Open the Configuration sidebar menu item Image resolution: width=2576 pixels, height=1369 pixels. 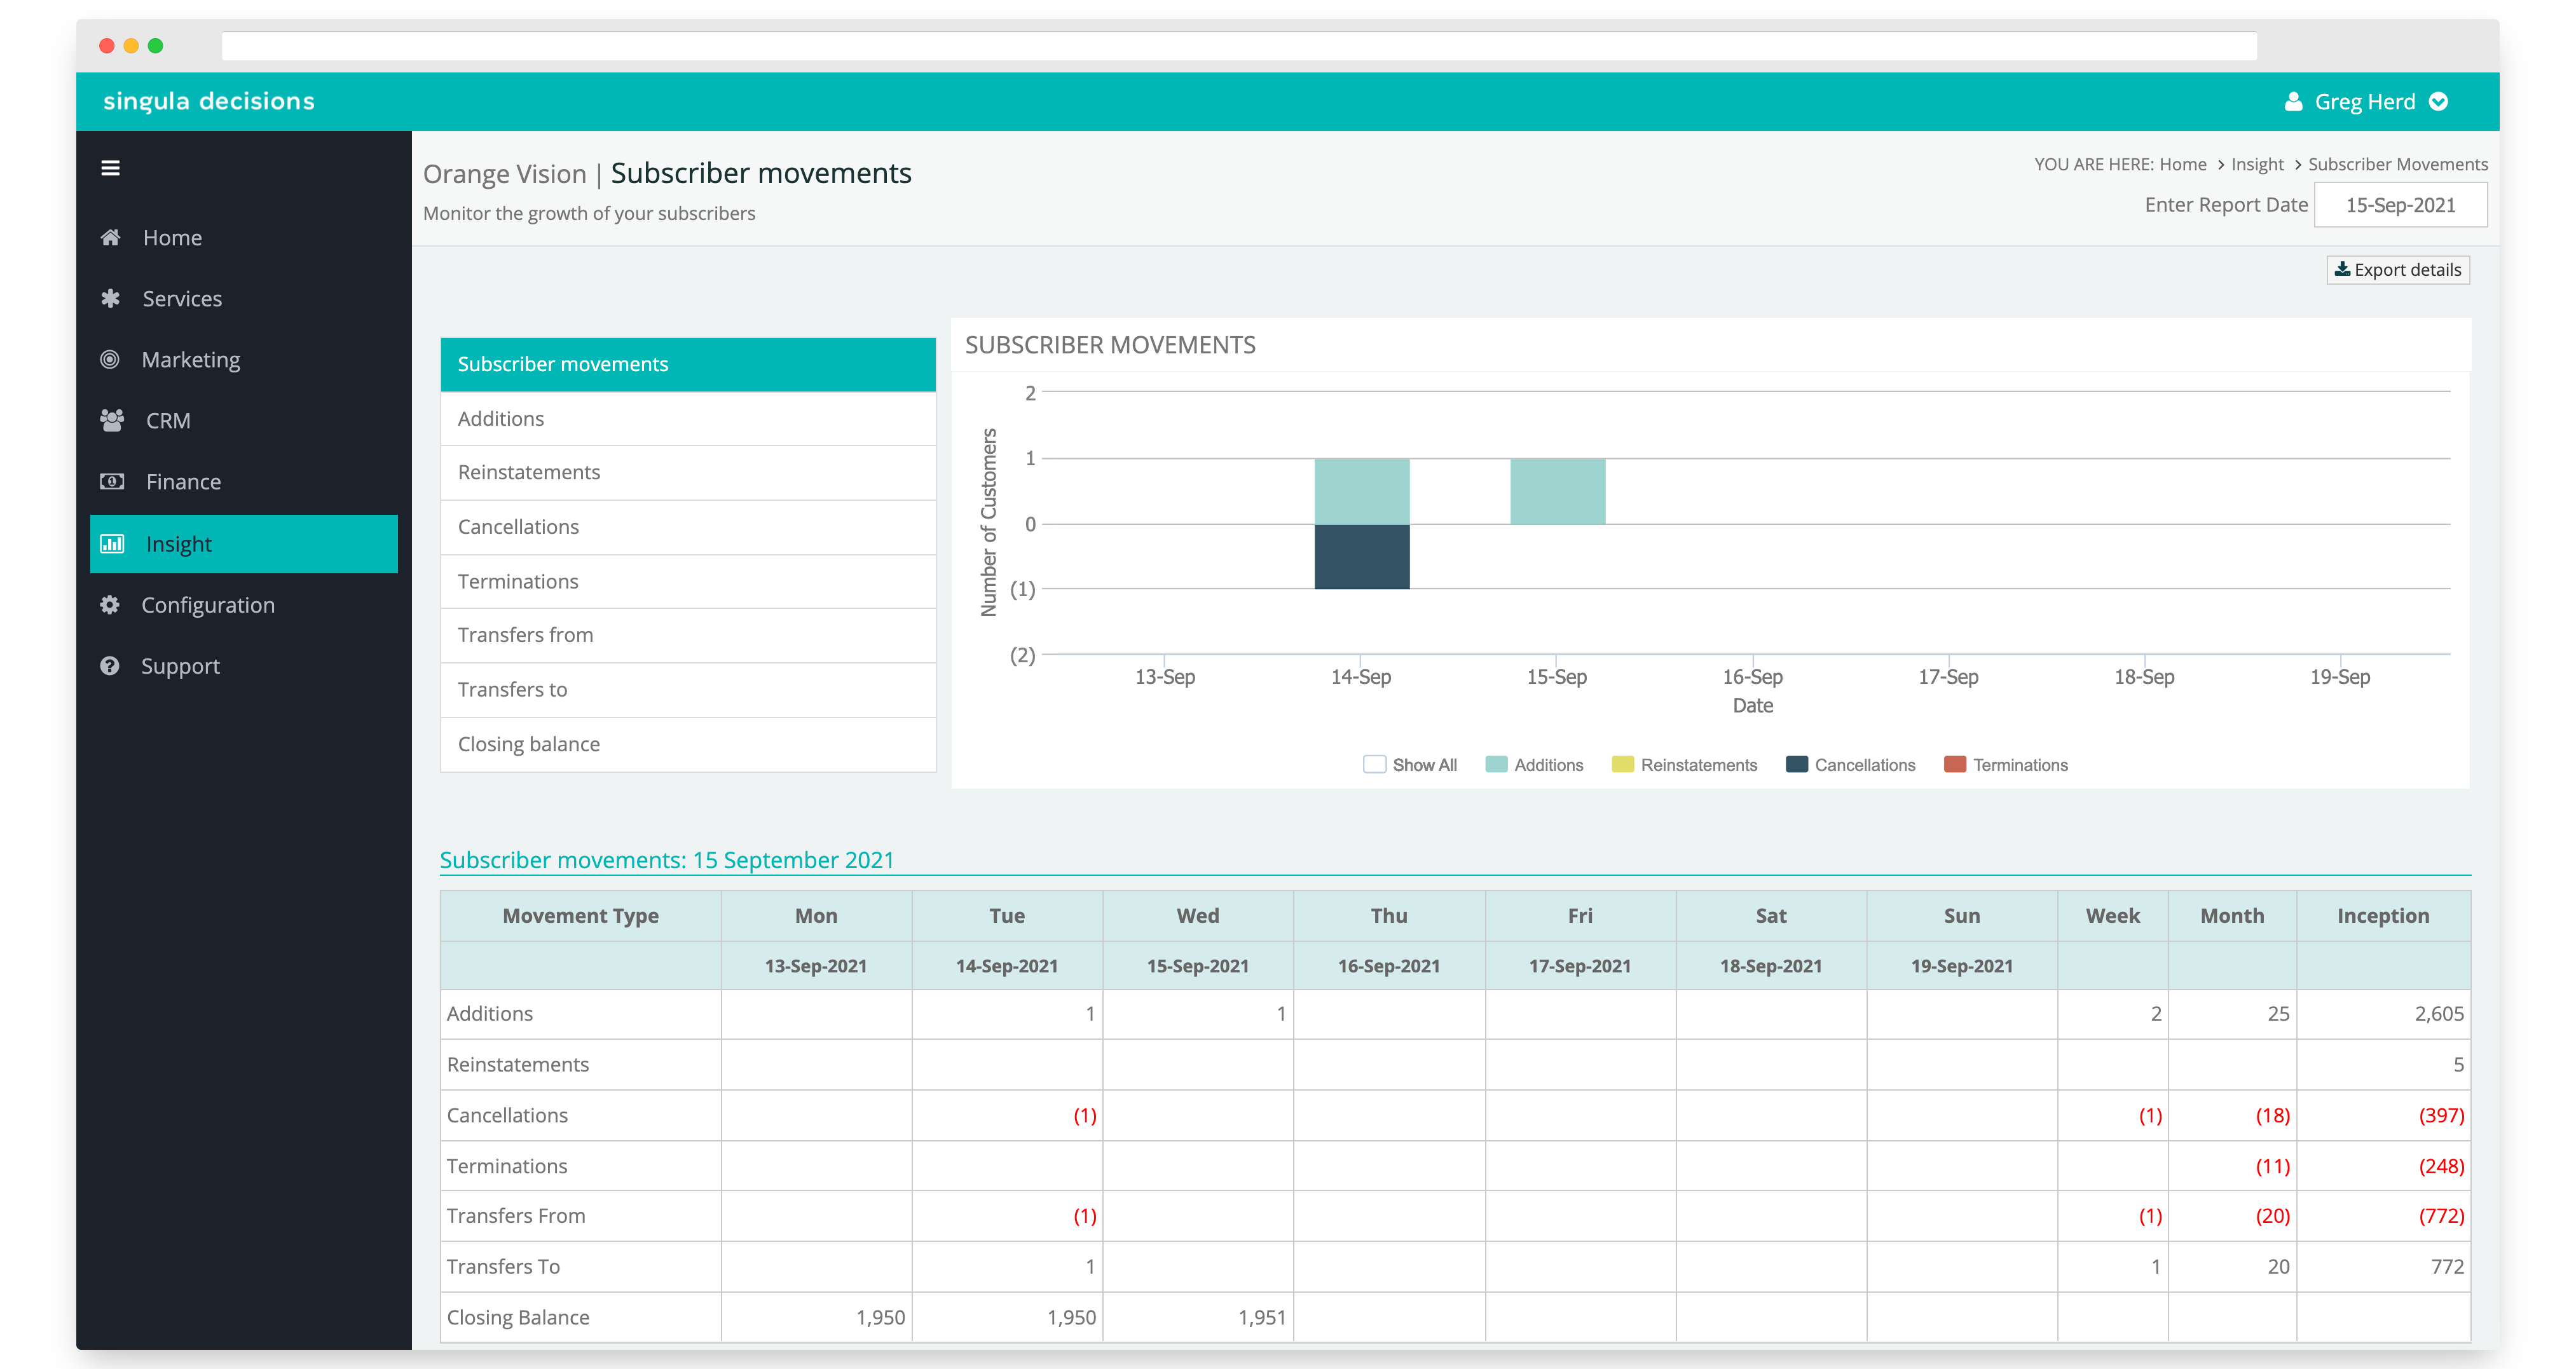[244, 604]
